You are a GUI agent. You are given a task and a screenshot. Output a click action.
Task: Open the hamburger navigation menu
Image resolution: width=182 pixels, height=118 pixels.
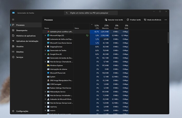pyautogui.click(x=13, y=19)
